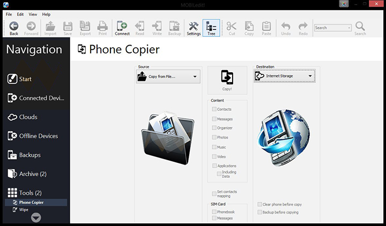Open the Source Copy from File dropdown
Screen dimensions: 386x226
click(168, 77)
